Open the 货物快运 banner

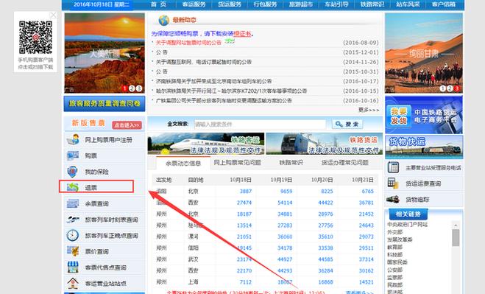(424, 147)
